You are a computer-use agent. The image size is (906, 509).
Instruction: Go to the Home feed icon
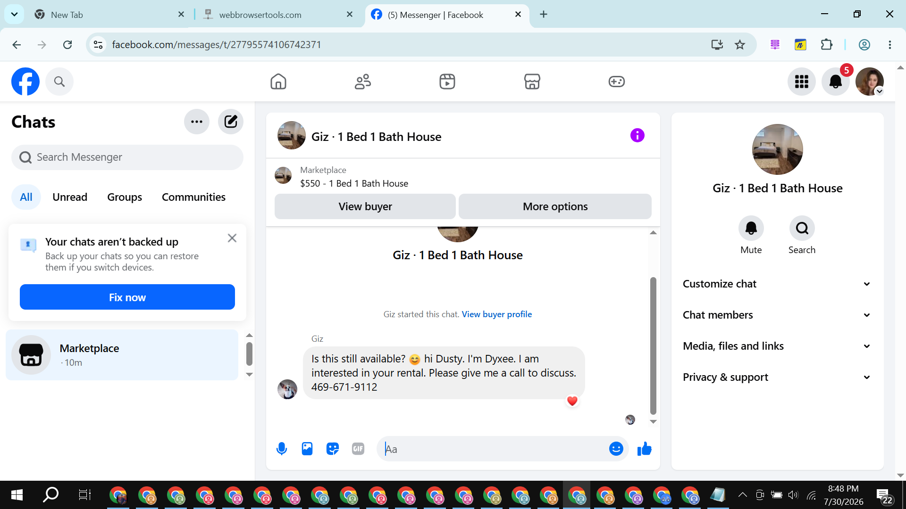coord(278,82)
